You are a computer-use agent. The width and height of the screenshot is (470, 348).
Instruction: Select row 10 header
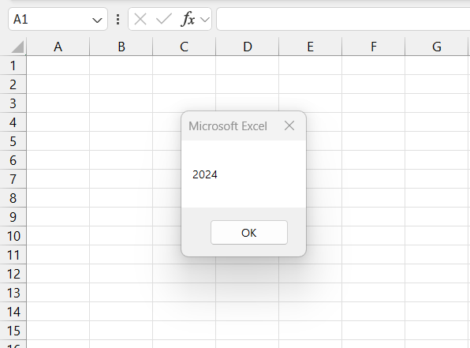13,236
